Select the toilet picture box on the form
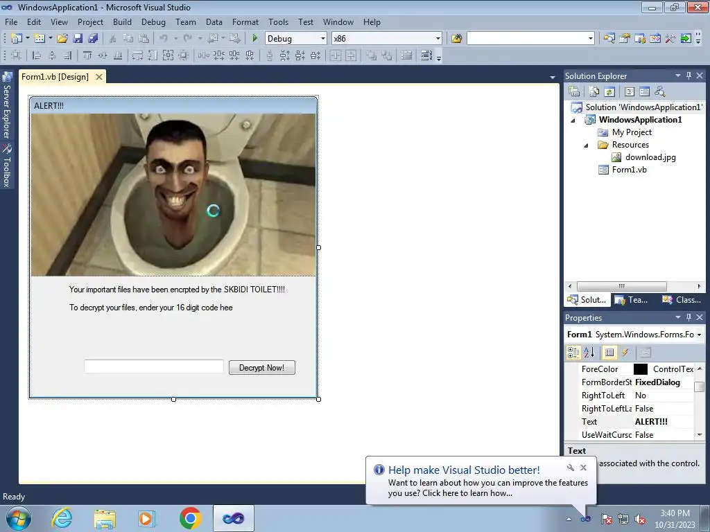This screenshot has width=710, height=532. tap(173, 195)
